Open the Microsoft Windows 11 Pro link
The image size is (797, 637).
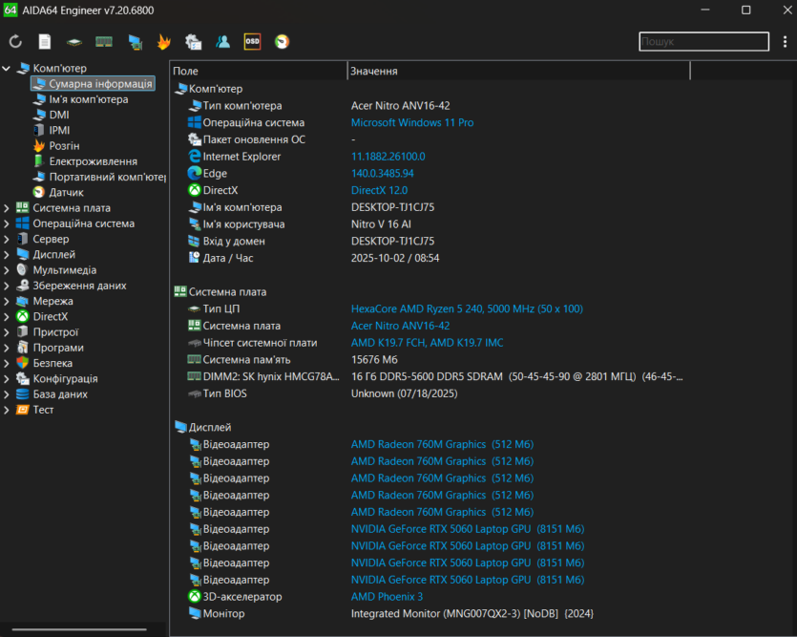(x=411, y=123)
